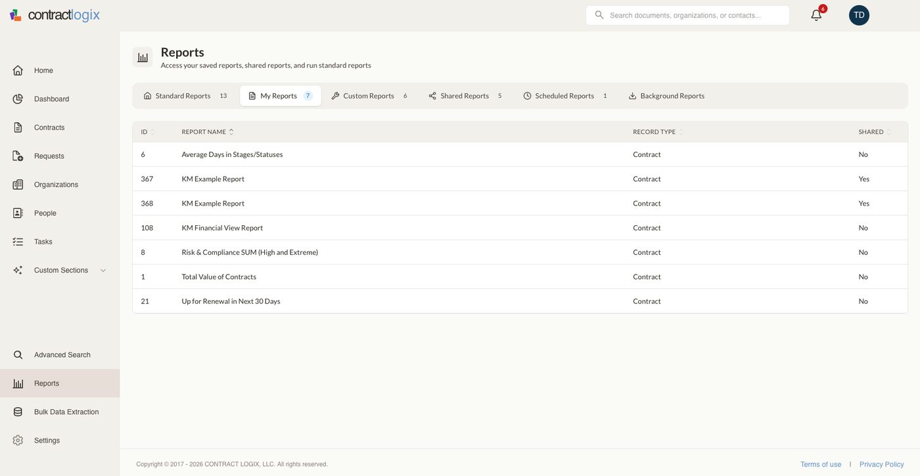This screenshot has height=476, width=920.
Task: Click the My Reports count badge 7
Action: pos(308,96)
